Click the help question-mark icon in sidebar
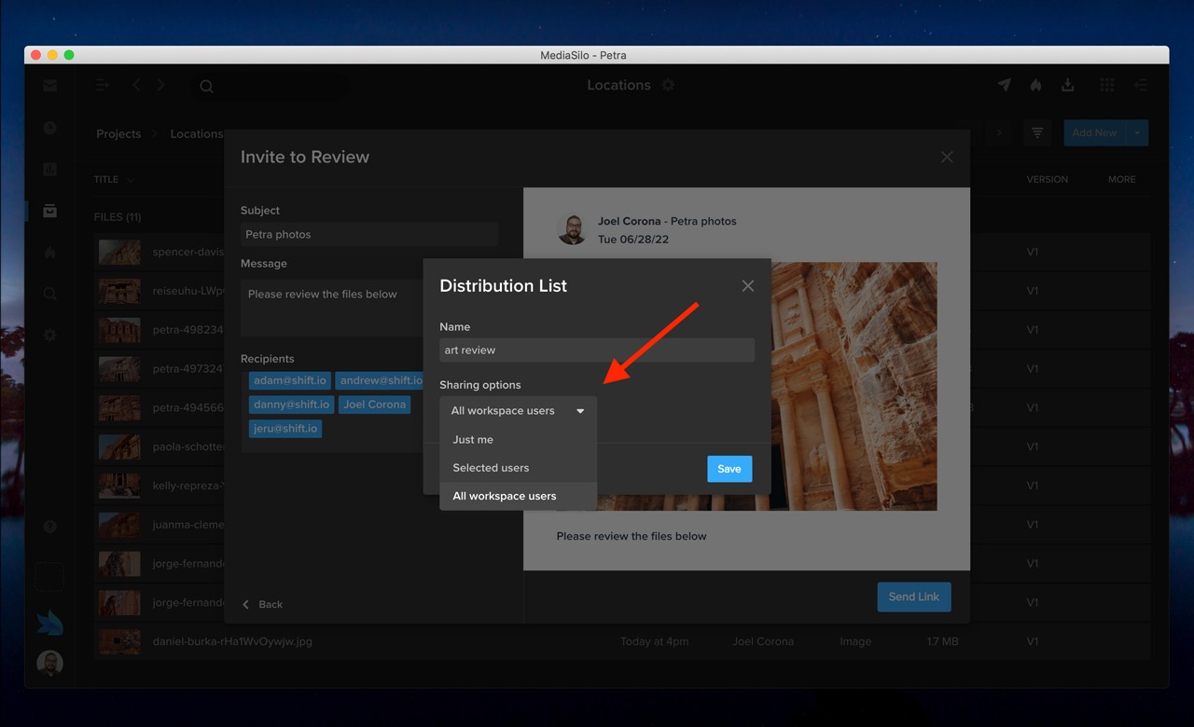Image resolution: width=1194 pixels, height=727 pixels. coord(50,527)
